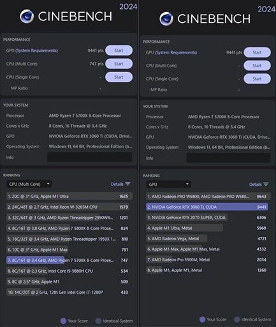Select AMD Radeon Vega, Metal row
This screenshot has width=276, height=327.
(208, 238)
